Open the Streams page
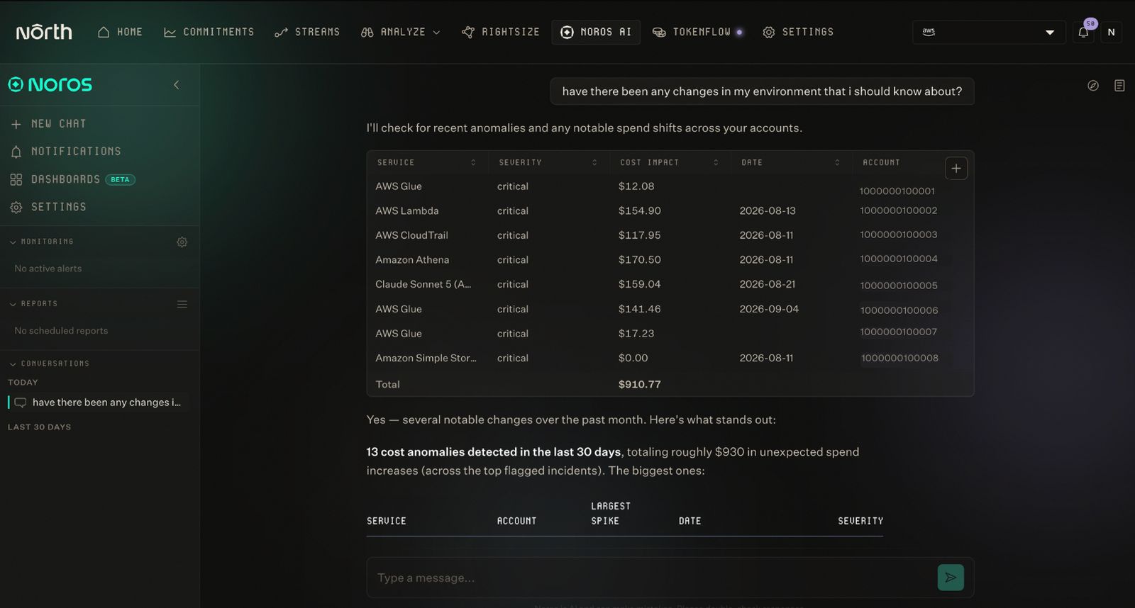The image size is (1135, 608). click(307, 32)
